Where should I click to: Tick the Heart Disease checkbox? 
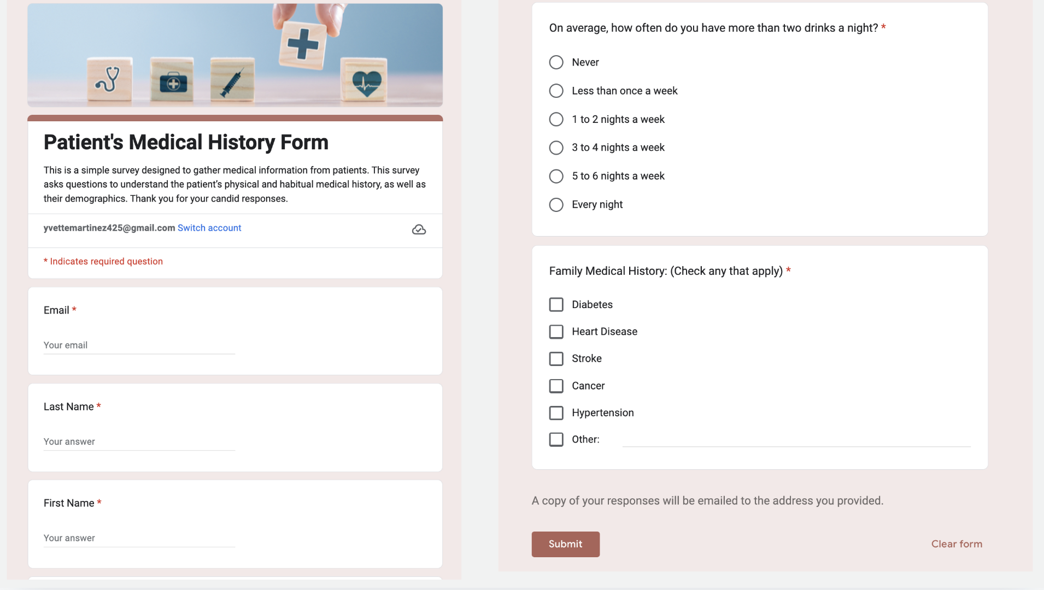click(556, 332)
